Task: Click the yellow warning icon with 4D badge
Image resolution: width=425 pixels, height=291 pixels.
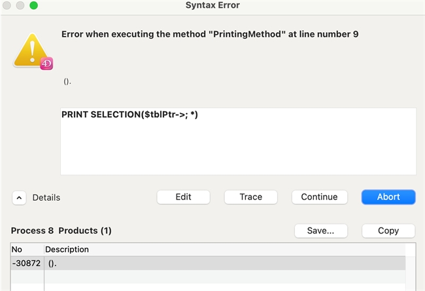Action: (x=32, y=51)
